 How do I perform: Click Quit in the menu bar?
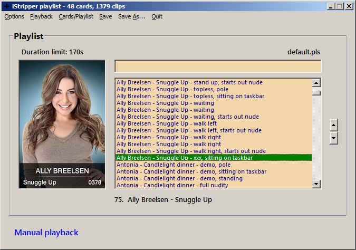157,16
